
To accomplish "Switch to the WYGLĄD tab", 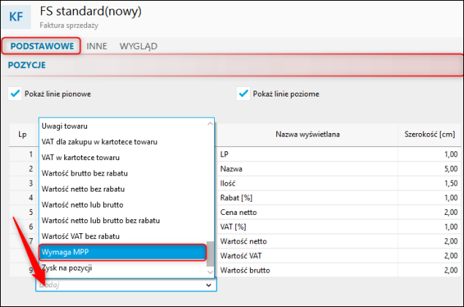I will (x=138, y=46).
